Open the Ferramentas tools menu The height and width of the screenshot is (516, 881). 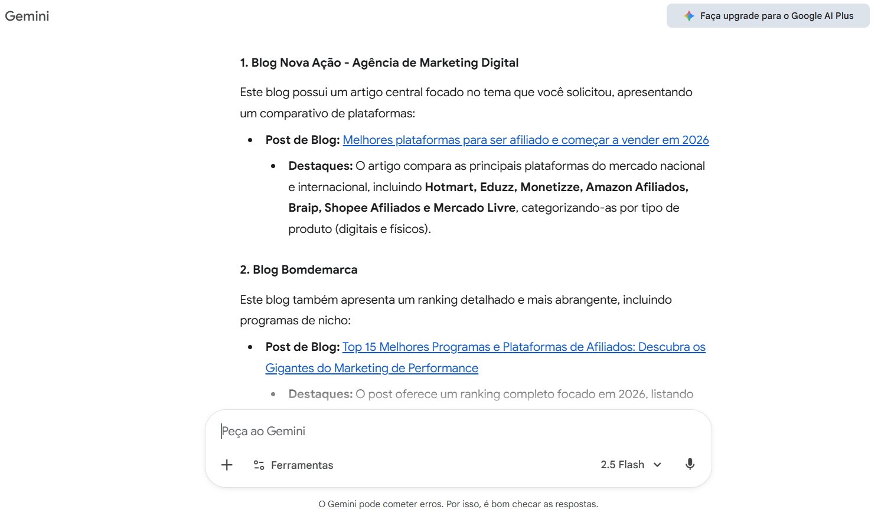[x=302, y=465]
